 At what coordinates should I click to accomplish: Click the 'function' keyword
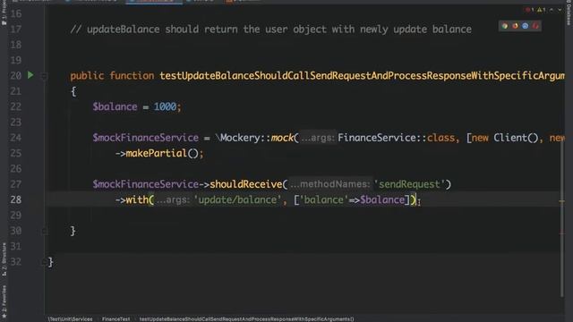point(132,75)
